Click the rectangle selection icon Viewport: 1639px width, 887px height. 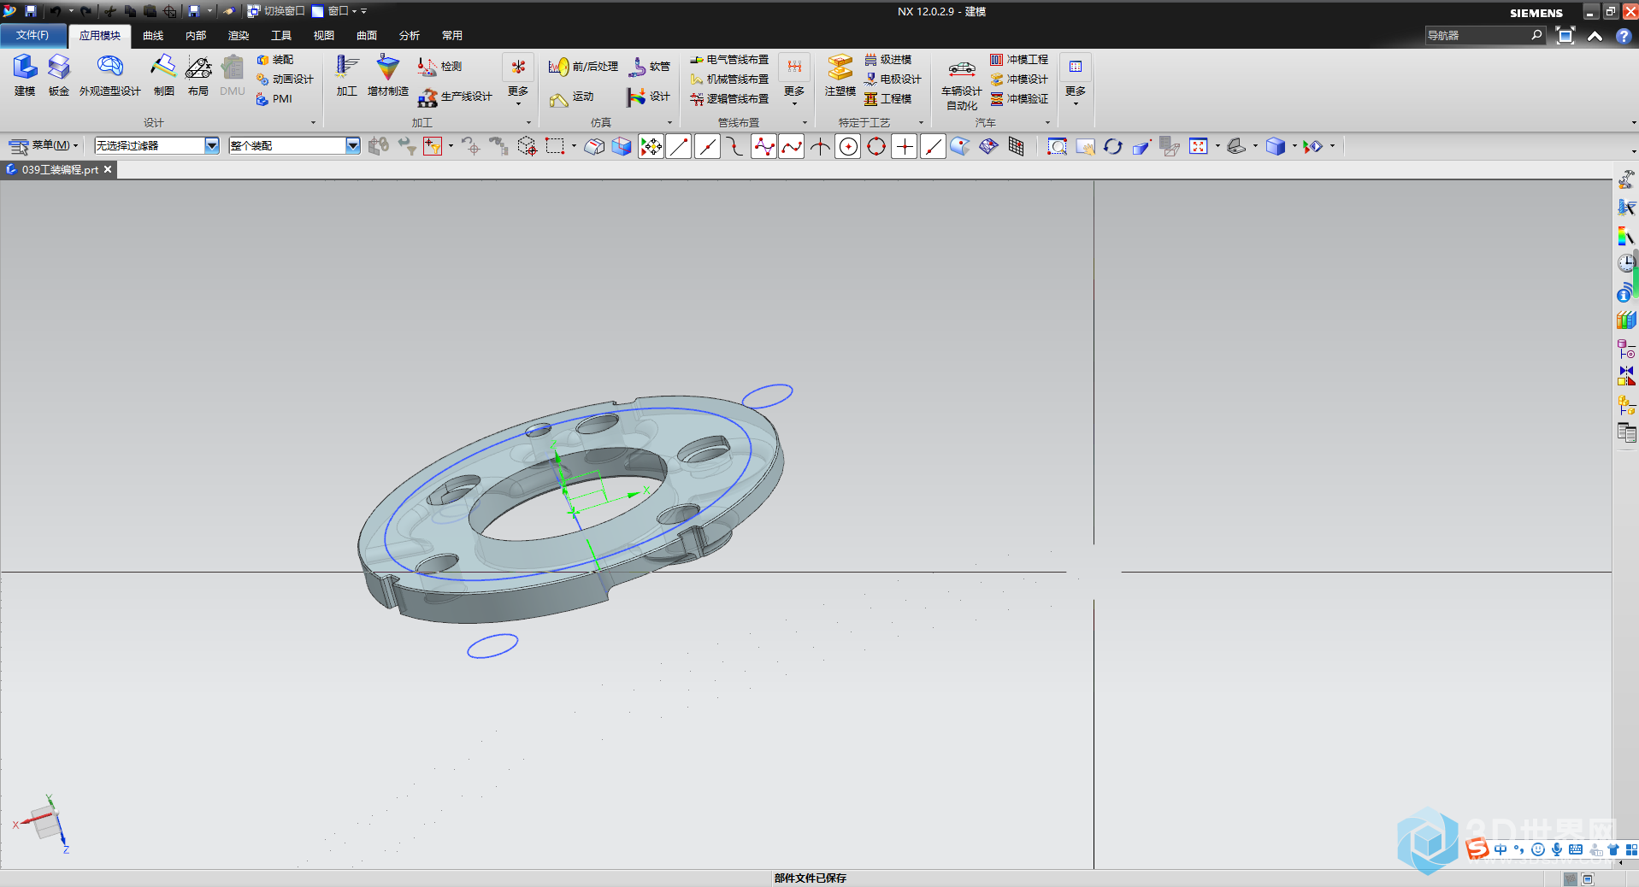coord(556,147)
